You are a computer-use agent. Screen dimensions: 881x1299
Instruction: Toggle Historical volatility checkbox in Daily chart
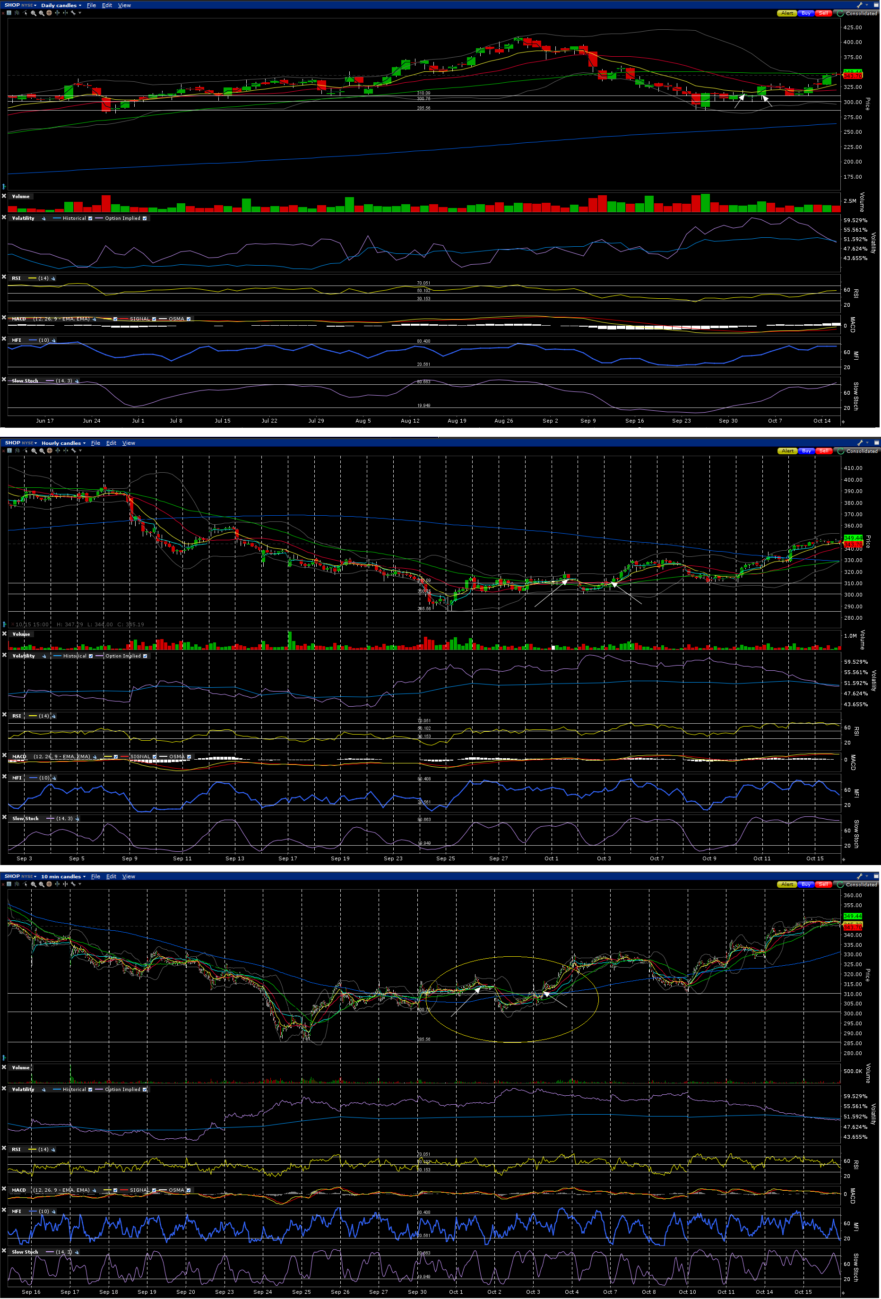coord(90,218)
